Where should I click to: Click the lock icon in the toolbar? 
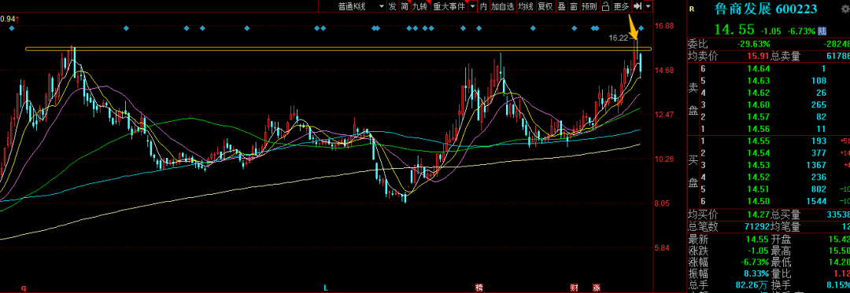click(605, 6)
